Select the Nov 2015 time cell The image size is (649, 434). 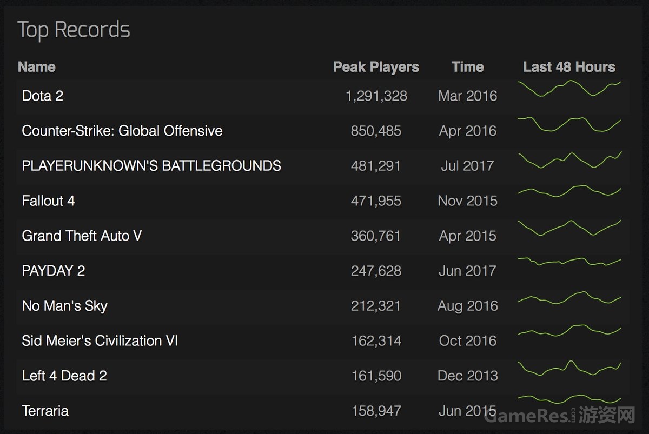click(x=468, y=201)
